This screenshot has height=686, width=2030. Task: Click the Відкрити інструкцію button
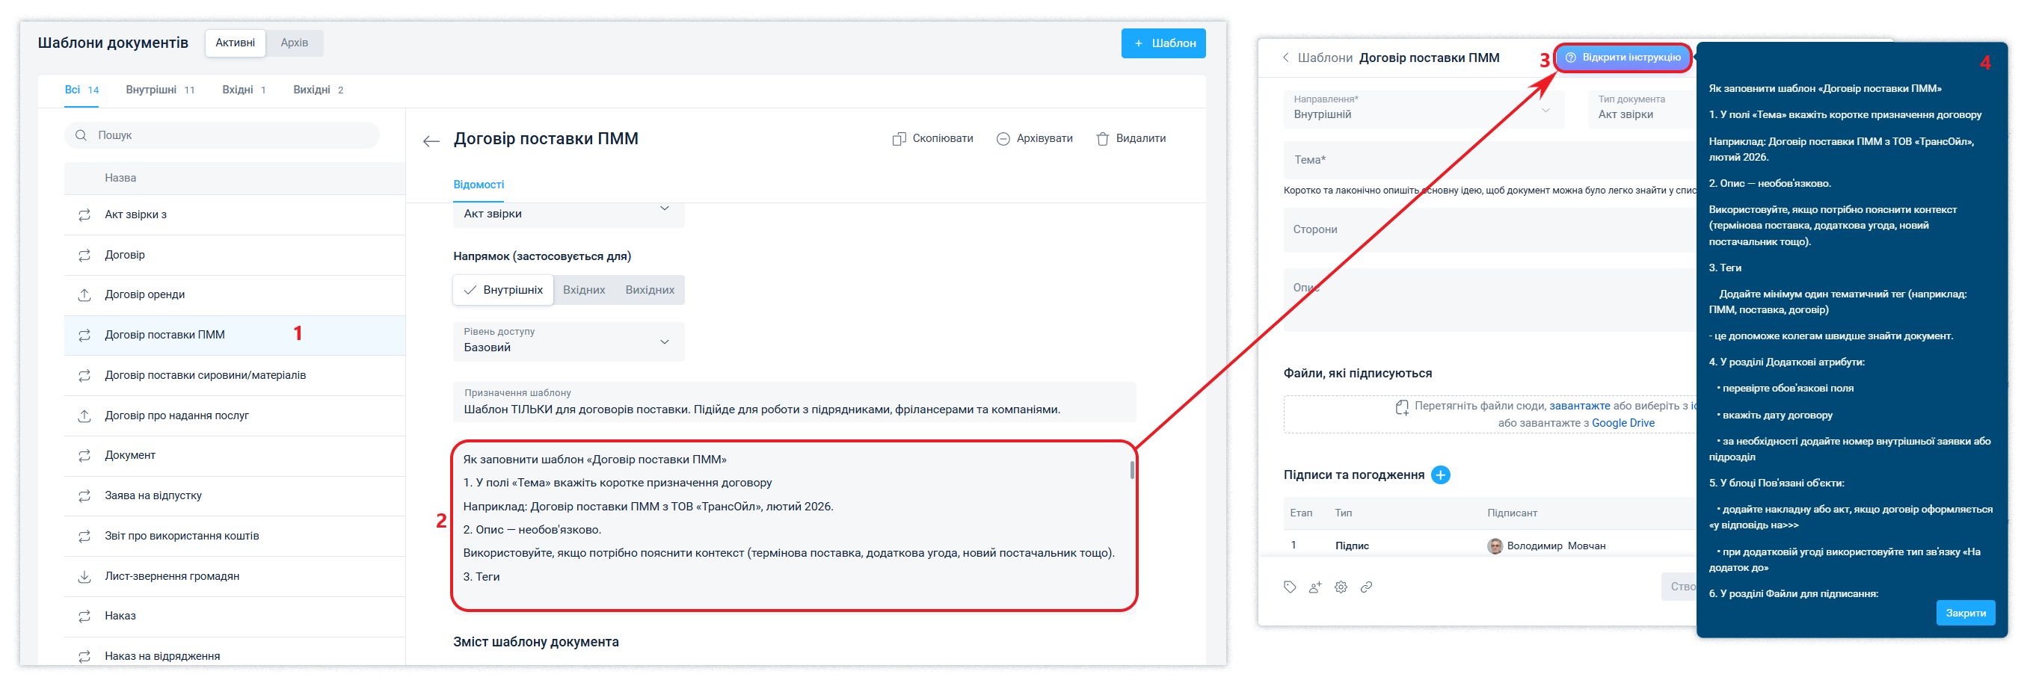coord(1623,58)
